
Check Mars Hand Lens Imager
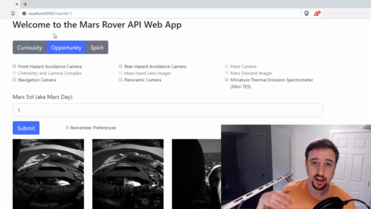pos(121,73)
